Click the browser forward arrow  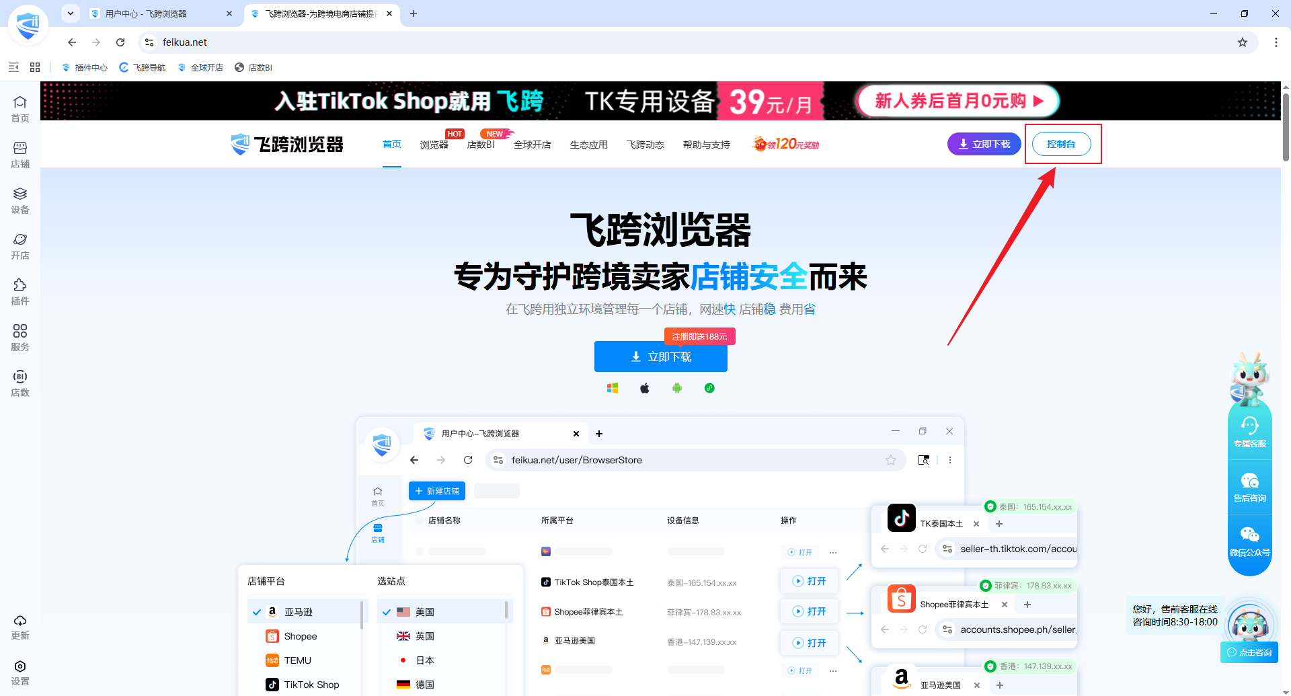click(96, 42)
